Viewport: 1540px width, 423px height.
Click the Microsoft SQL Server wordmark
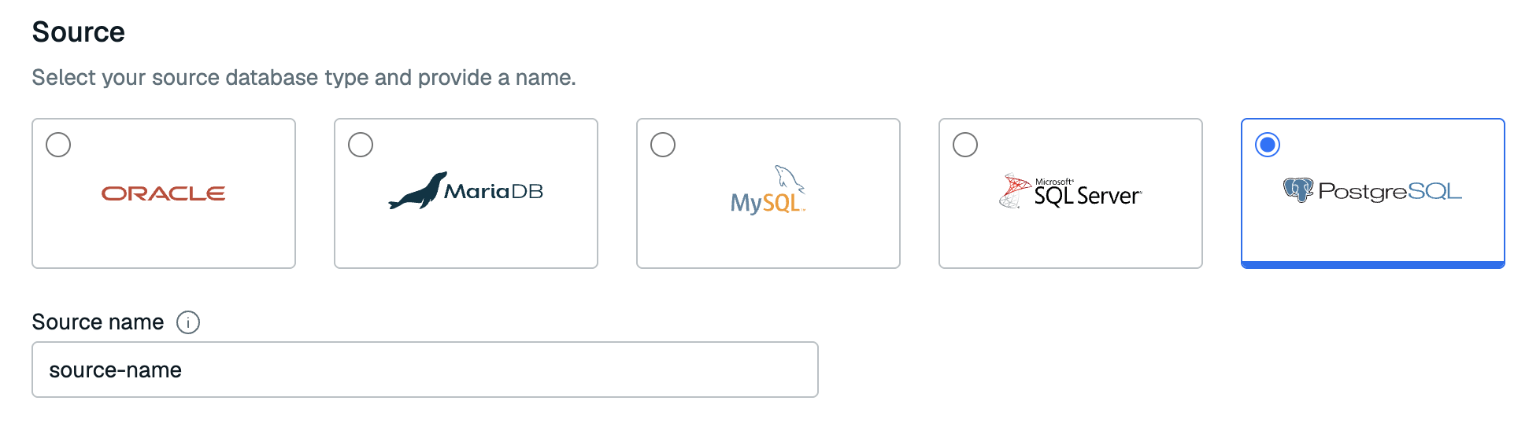1087,193
